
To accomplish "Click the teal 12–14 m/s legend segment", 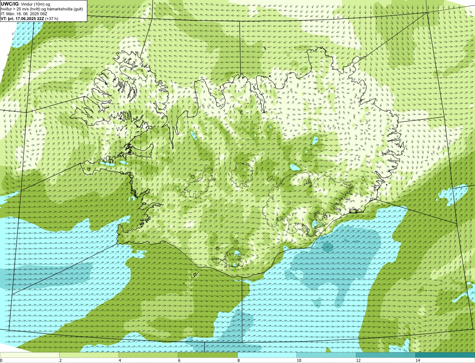I will click(386, 355).
